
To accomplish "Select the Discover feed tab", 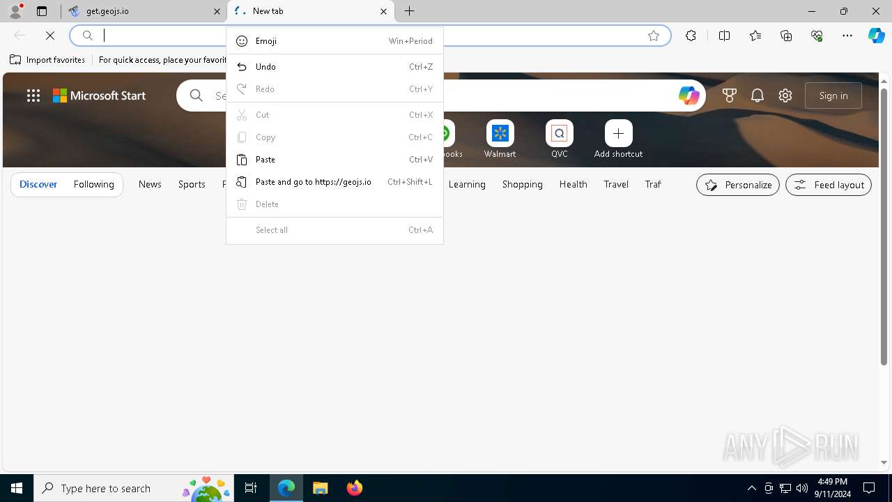I will (38, 184).
